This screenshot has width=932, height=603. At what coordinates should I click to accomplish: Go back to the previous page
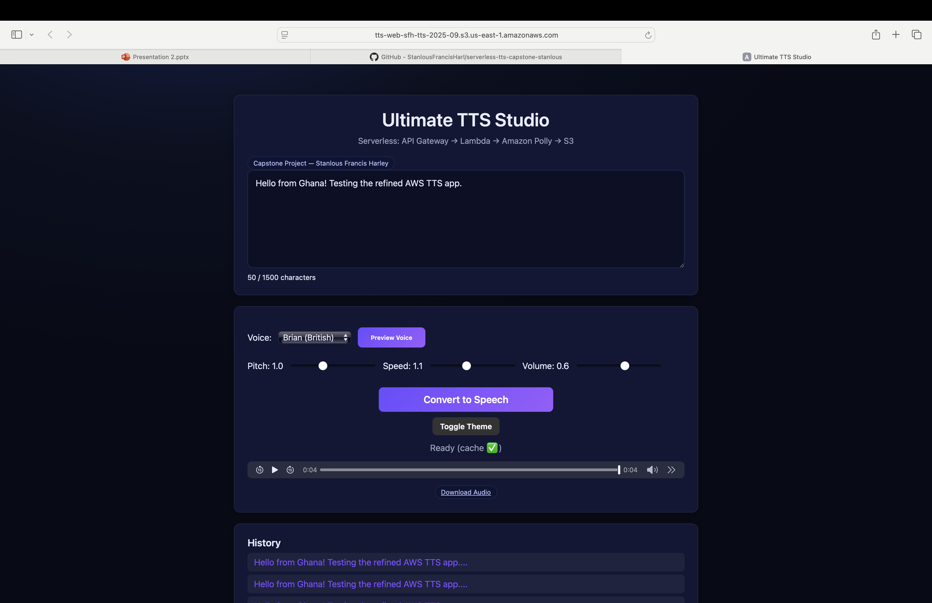pyautogui.click(x=50, y=35)
